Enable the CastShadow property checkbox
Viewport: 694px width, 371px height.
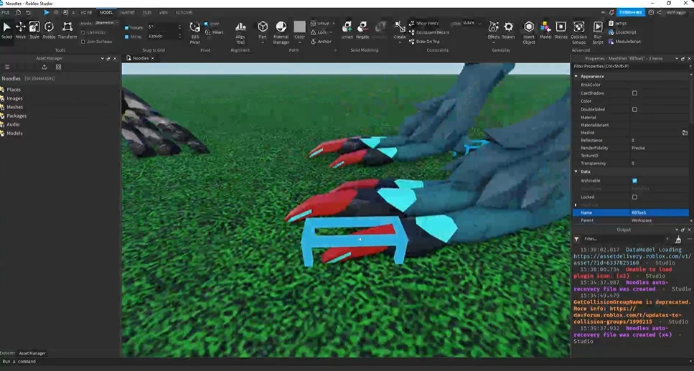pyautogui.click(x=634, y=93)
